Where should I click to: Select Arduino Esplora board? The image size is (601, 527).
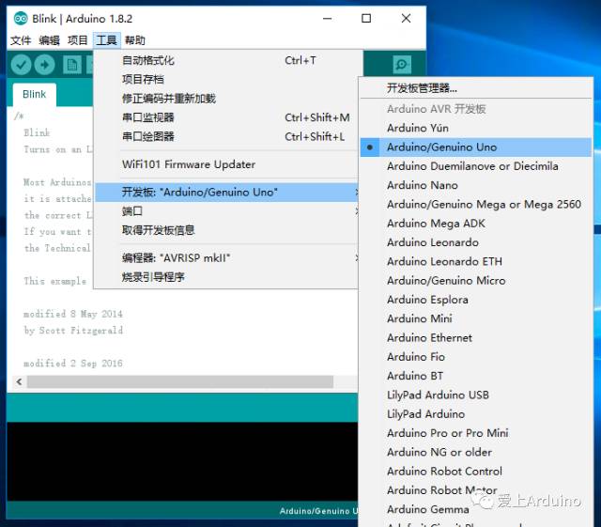[476, 300]
